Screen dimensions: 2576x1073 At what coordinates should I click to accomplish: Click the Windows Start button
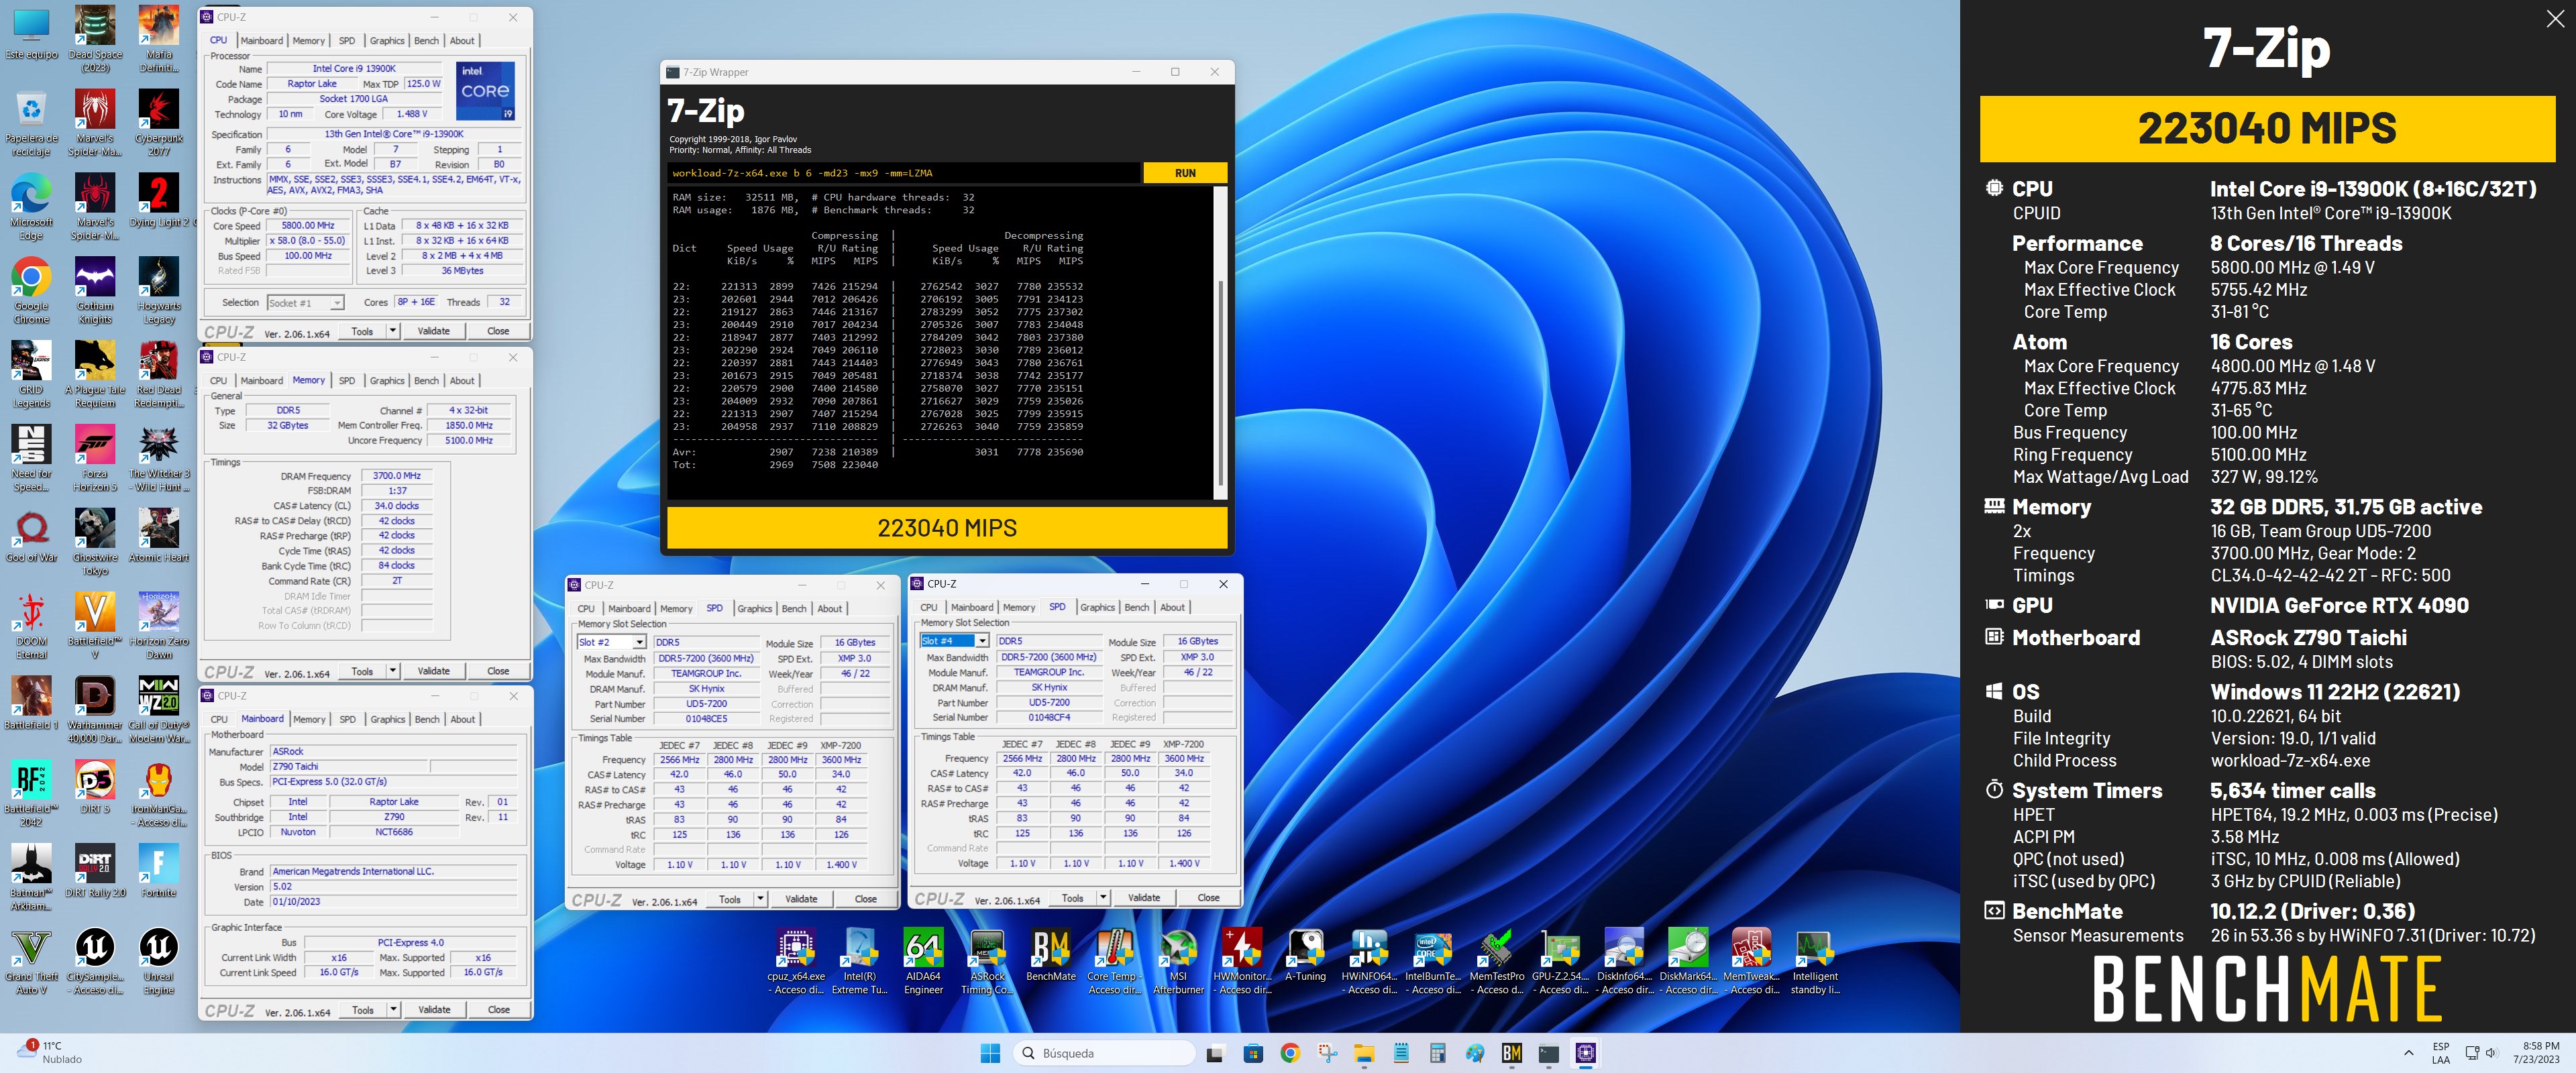click(x=990, y=1053)
